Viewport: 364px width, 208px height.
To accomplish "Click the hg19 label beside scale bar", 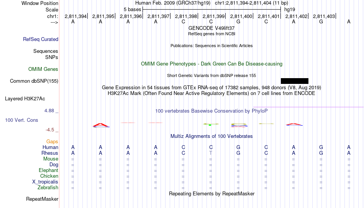I will pos(290,10).
